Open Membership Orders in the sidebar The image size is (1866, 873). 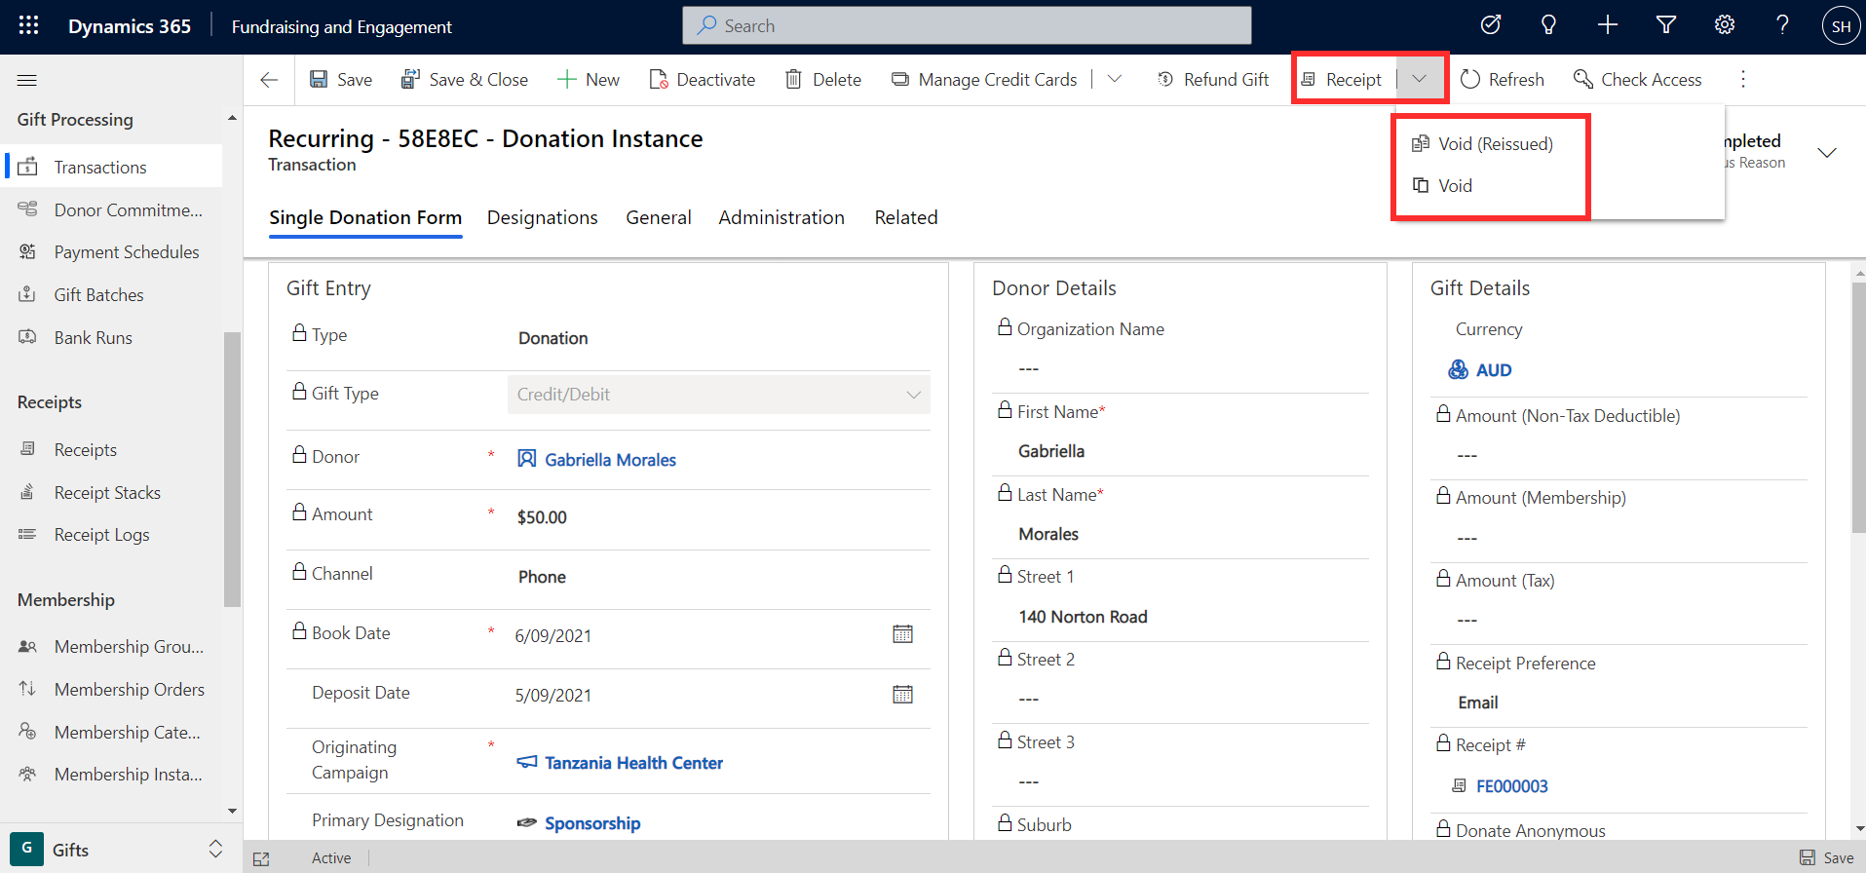(x=113, y=690)
